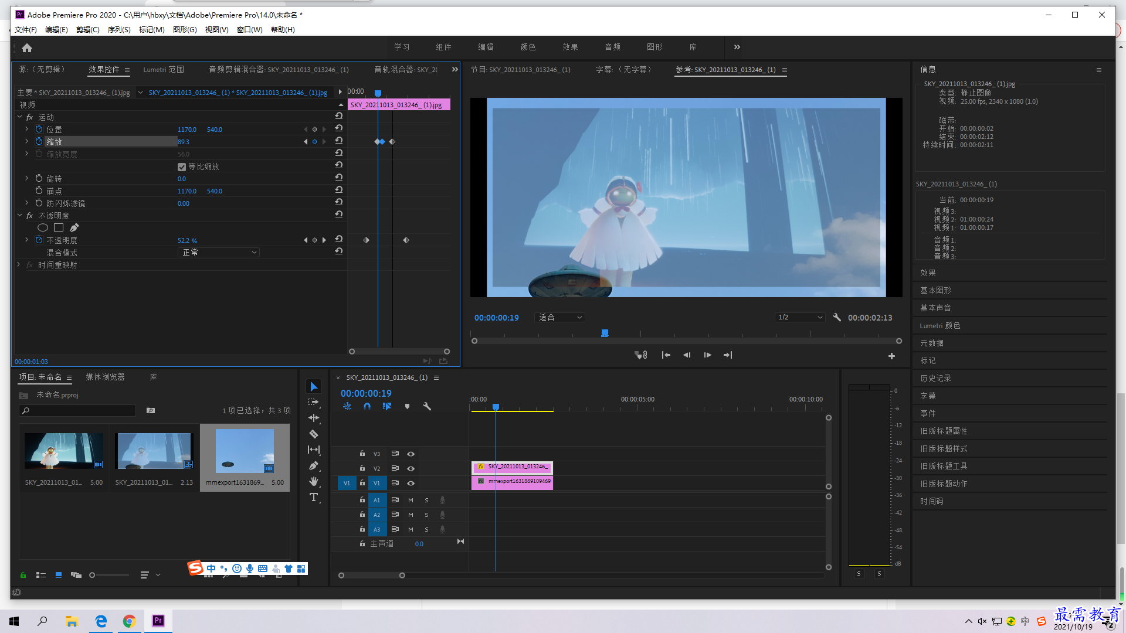Viewport: 1126px width, 633px height.
Task: Reset the Position parameter
Action: click(x=339, y=128)
